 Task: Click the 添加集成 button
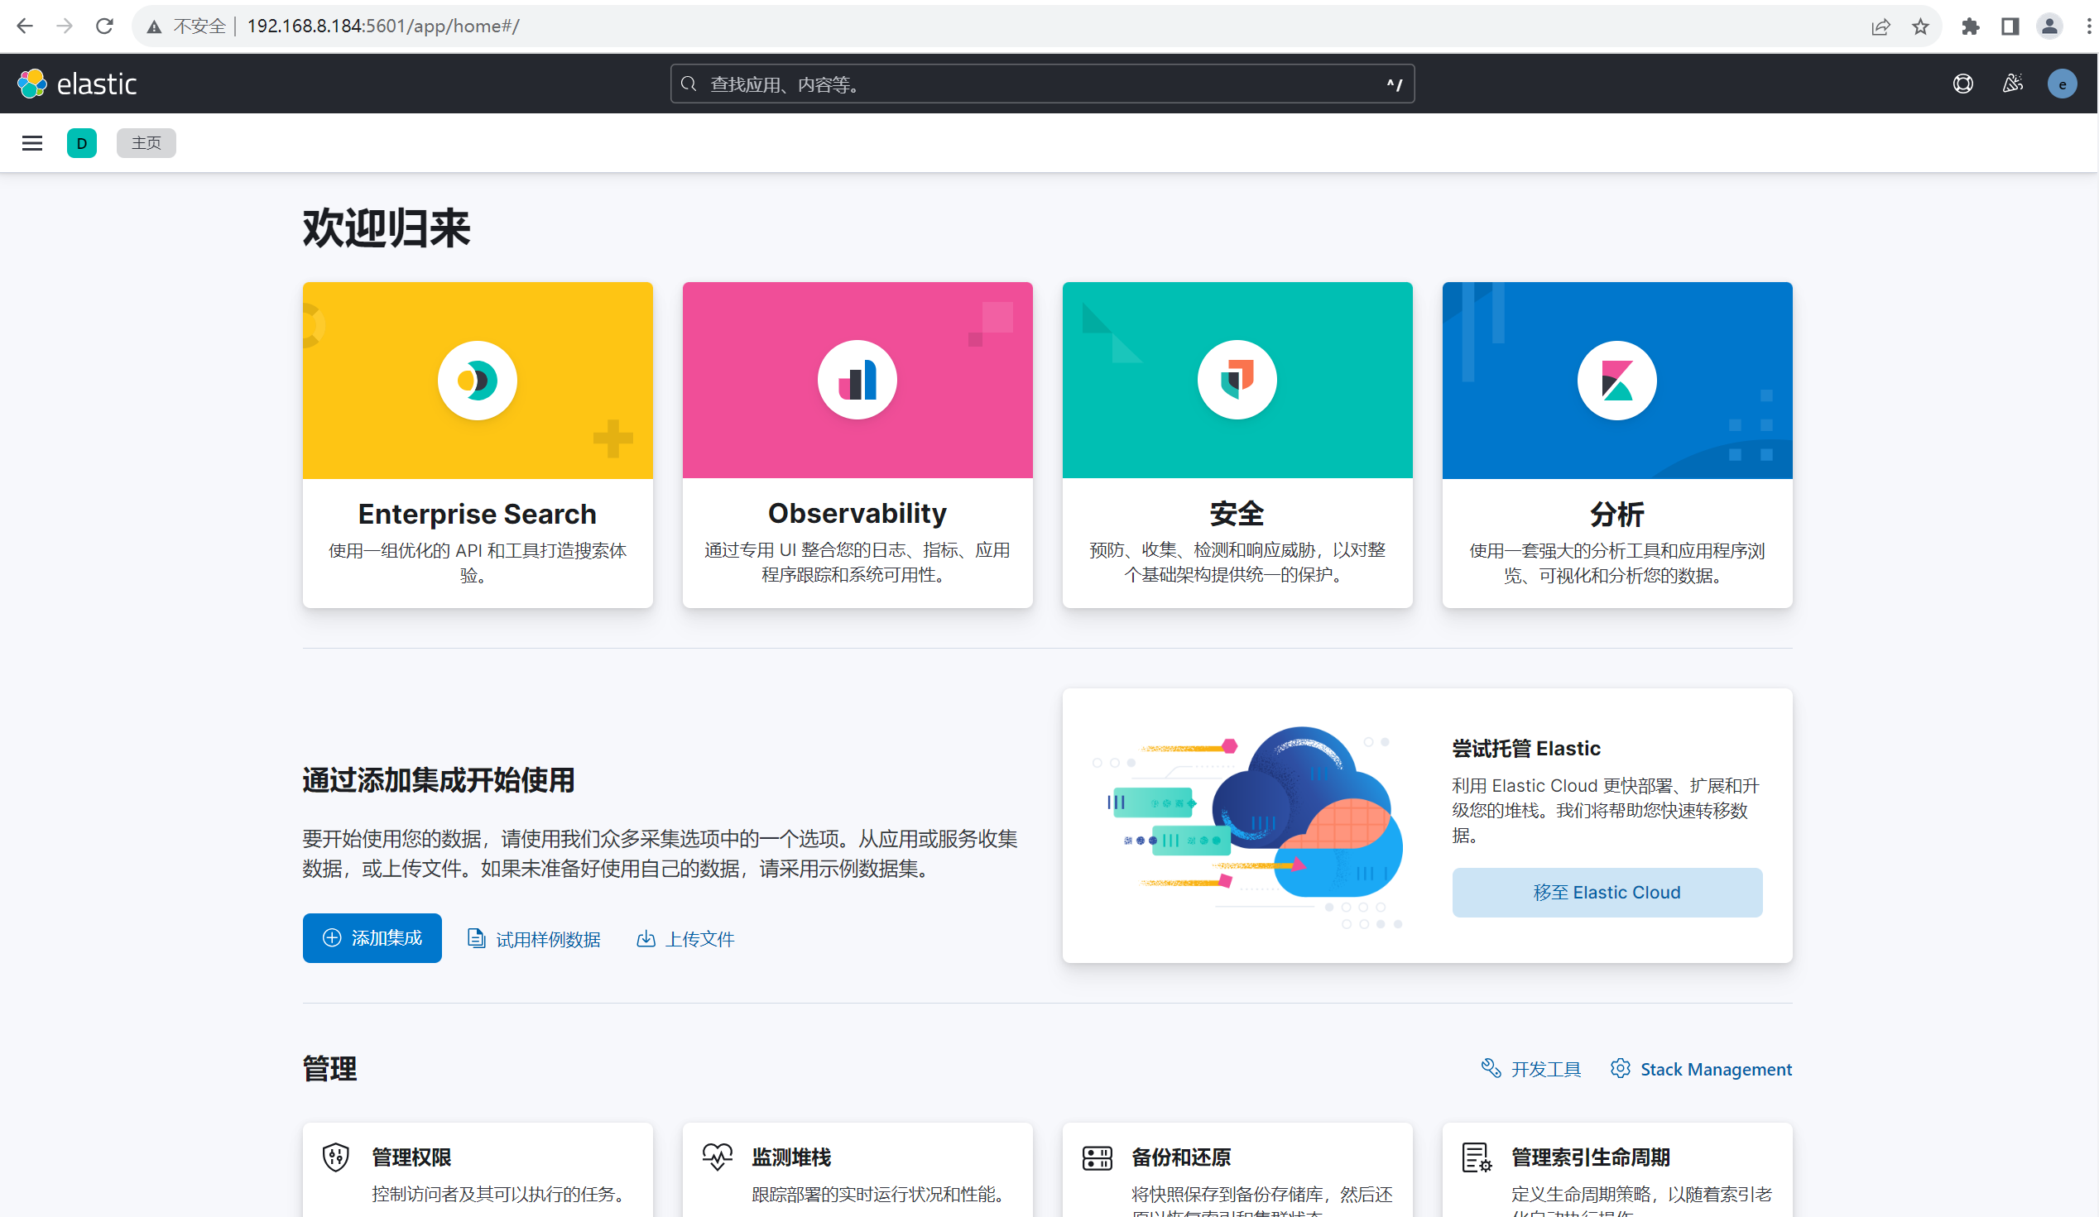pyautogui.click(x=372, y=938)
